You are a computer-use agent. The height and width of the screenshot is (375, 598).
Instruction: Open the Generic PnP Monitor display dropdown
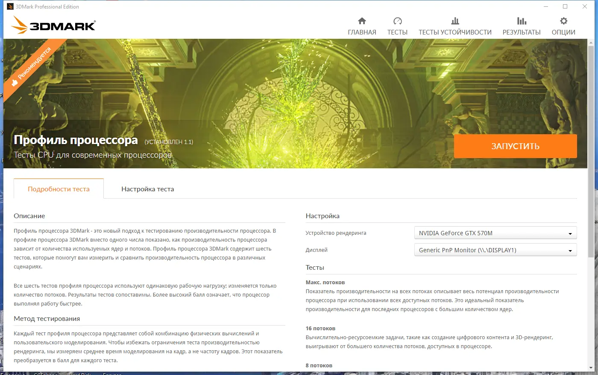tap(495, 250)
